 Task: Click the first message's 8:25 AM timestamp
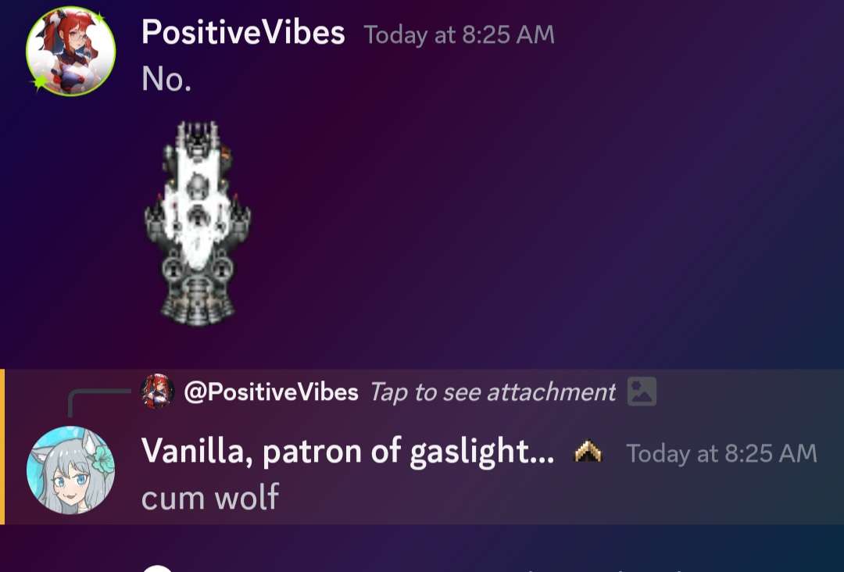tap(460, 35)
